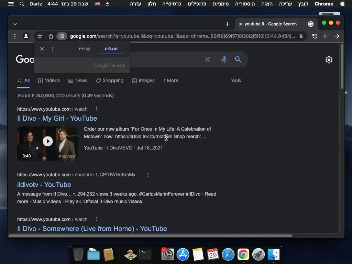Open Launchpad rocket icon in Dock
The width and height of the screenshot is (352, 264).
click(x=258, y=255)
